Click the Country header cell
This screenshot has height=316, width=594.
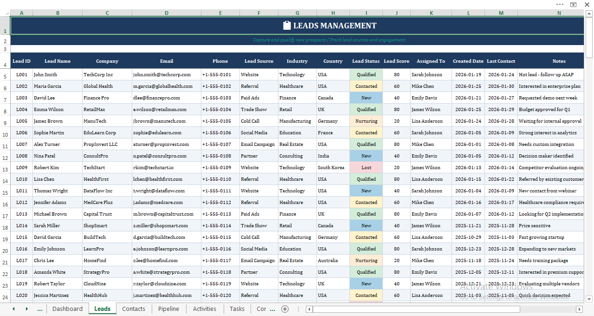click(333, 61)
